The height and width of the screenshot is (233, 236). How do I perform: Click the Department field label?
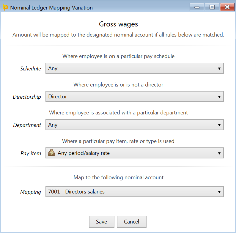tap(27, 125)
